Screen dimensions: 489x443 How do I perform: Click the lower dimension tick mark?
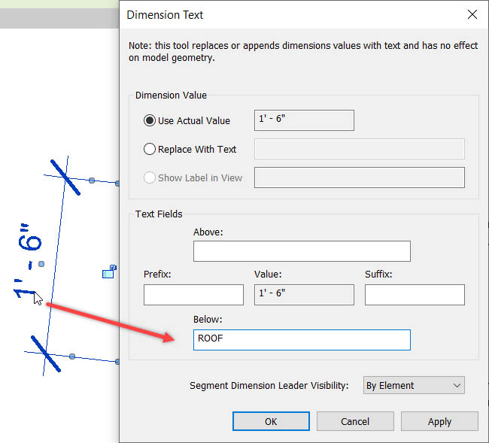(46, 353)
